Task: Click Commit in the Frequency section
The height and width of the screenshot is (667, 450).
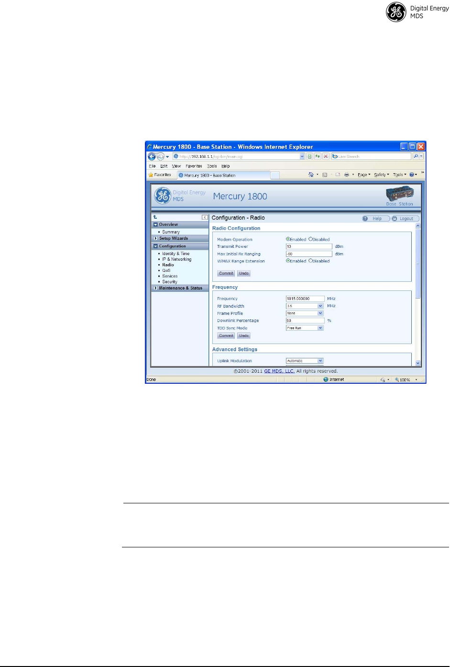Action: click(x=226, y=336)
